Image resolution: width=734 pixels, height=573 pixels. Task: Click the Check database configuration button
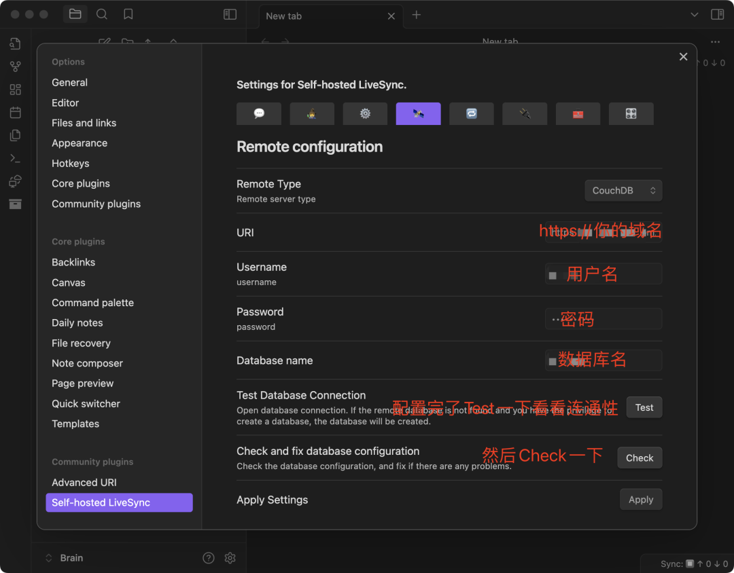coord(640,458)
